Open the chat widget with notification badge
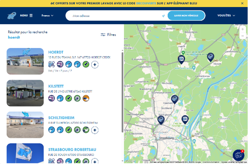Image resolution: width=248 pixels, height=164 pixels. coord(239,155)
